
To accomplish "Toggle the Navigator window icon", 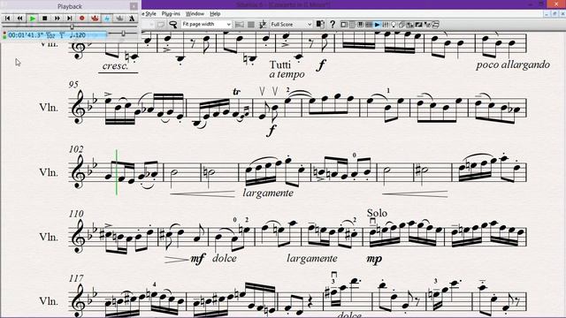I will click(344, 25).
